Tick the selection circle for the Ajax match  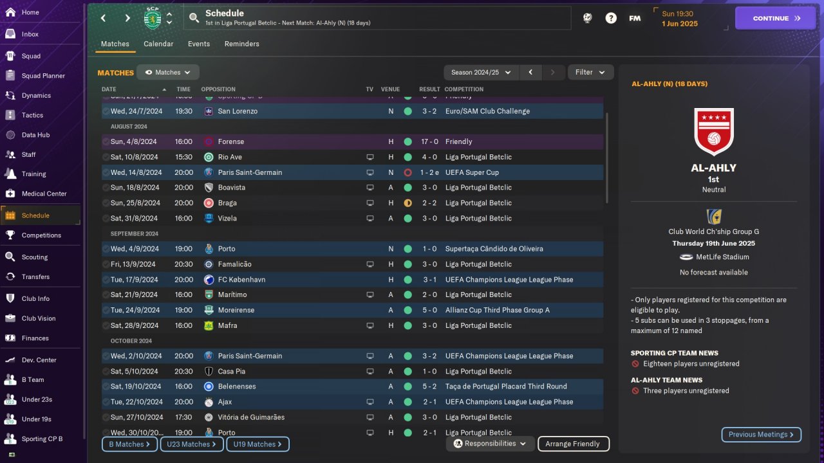106,402
